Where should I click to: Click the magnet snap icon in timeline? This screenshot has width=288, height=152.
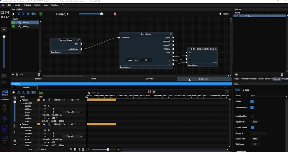pyautogui.click(x=149, y=92)
